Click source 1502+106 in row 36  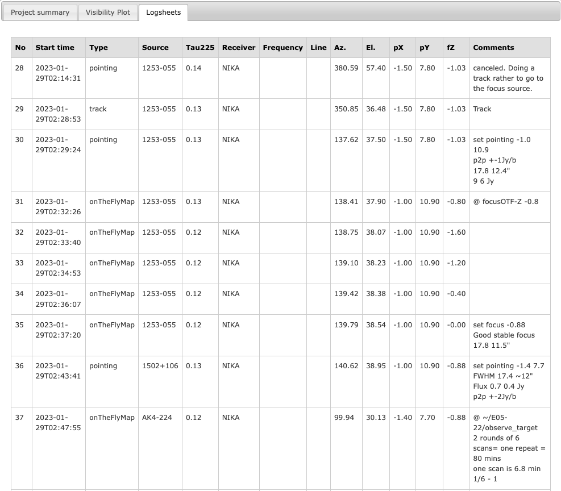tap(160, 366)
